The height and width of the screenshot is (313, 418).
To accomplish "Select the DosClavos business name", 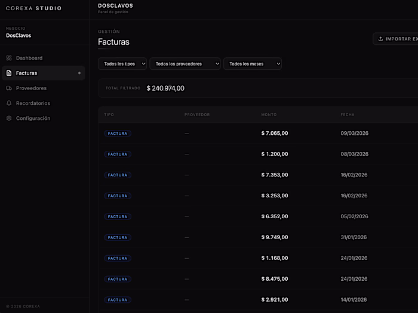I will [19, 36].
